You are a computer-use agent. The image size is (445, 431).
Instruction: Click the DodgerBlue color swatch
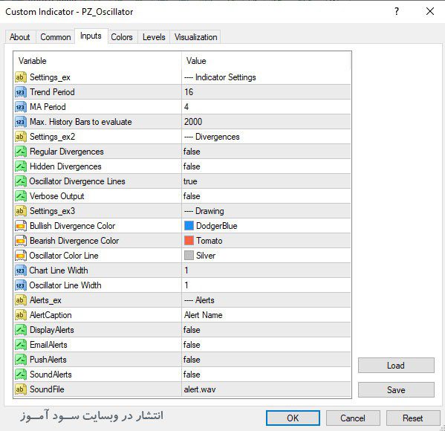click(x=189, y=226)
